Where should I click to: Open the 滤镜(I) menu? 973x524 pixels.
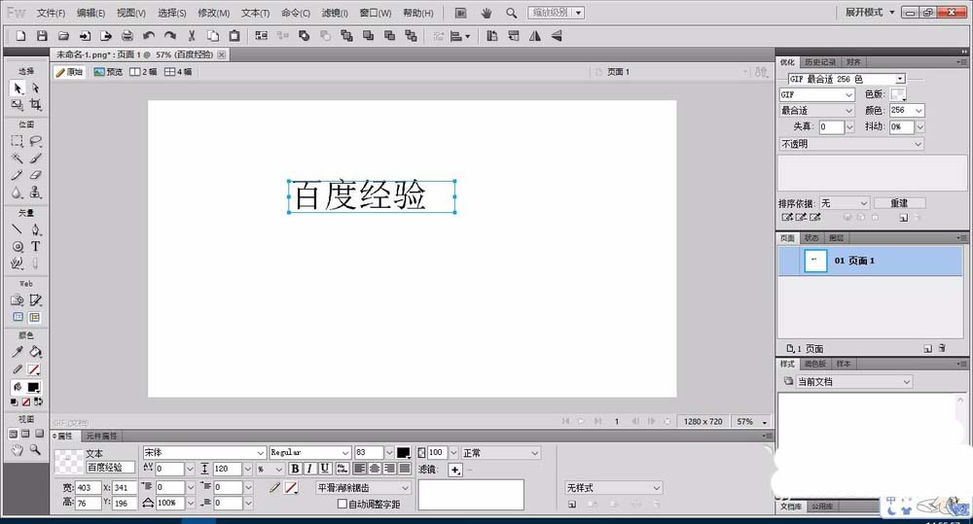335,13
